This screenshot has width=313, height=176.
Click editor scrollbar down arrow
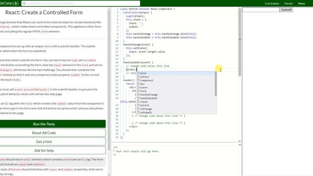[240, 141]
